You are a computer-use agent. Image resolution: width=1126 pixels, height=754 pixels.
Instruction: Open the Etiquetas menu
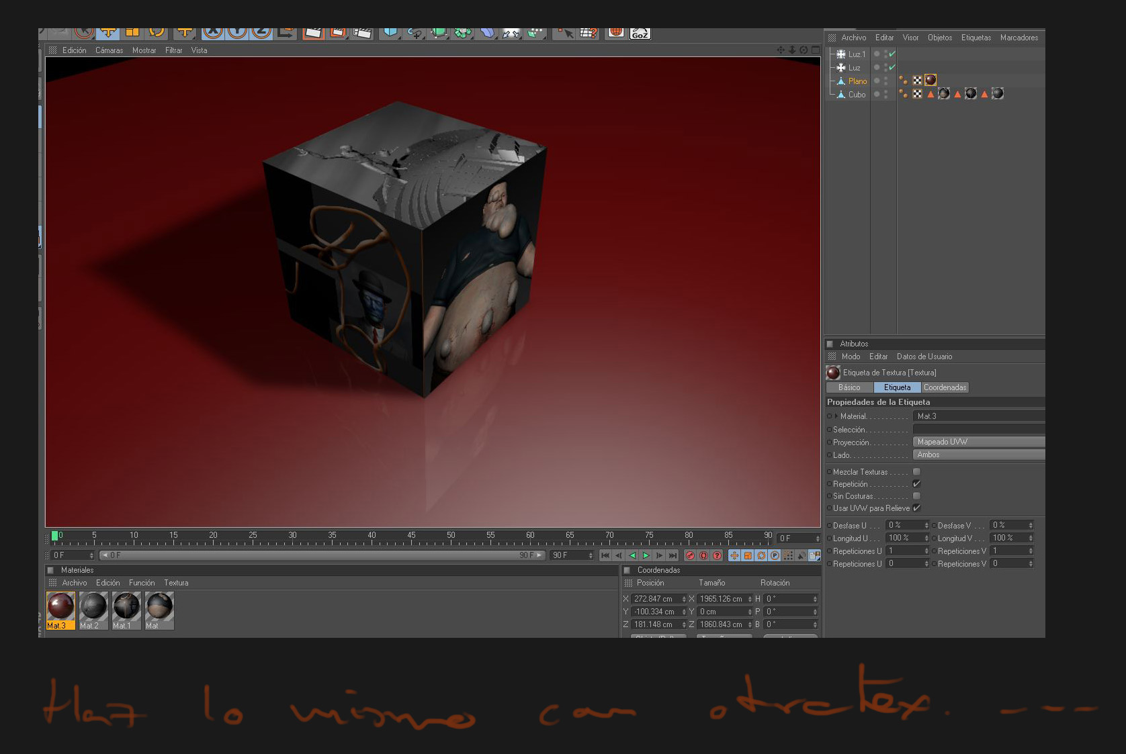pos(976,38)
